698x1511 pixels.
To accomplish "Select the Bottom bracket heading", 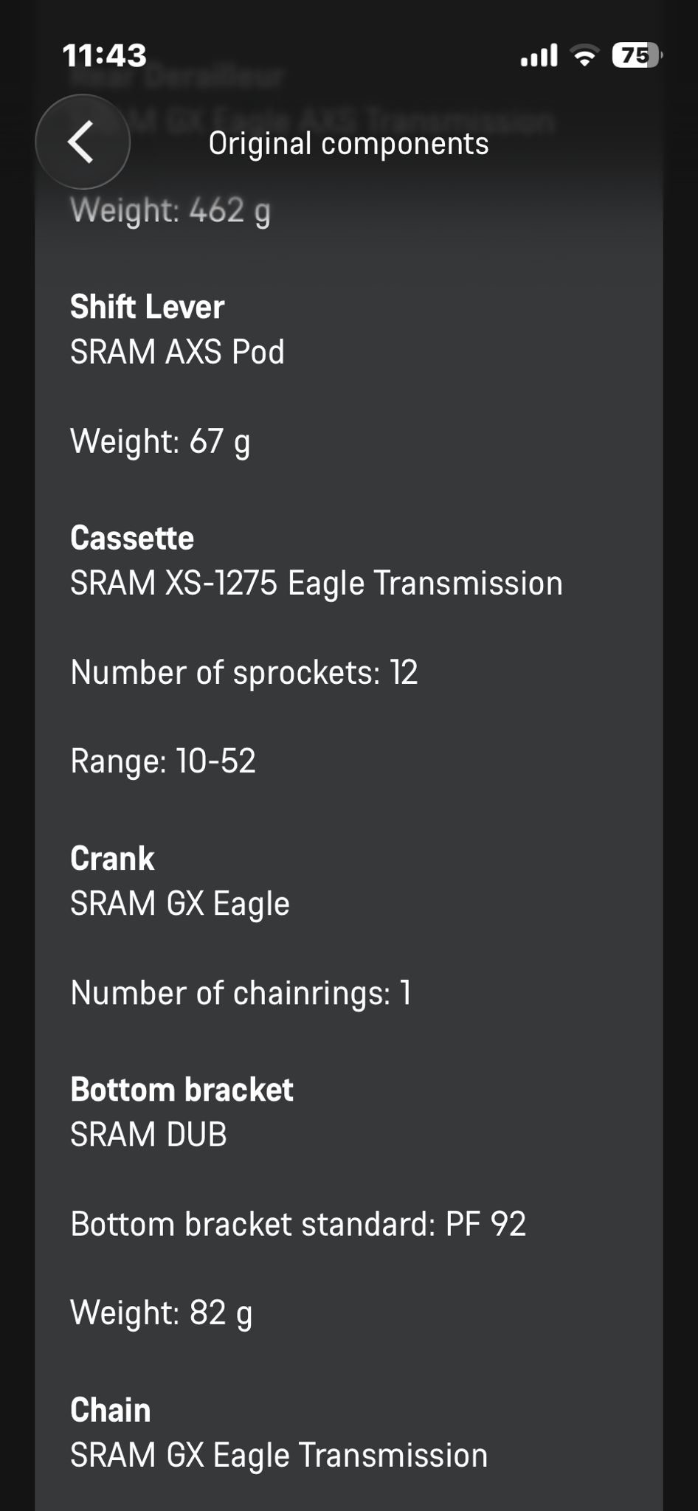I will tap(182, 1090).
